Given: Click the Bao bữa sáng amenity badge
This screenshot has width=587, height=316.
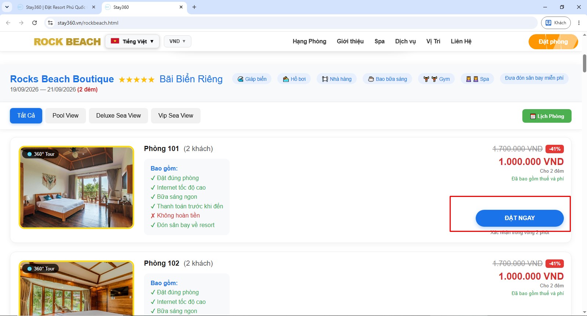Looking at the screenshot, I should 388,79.
